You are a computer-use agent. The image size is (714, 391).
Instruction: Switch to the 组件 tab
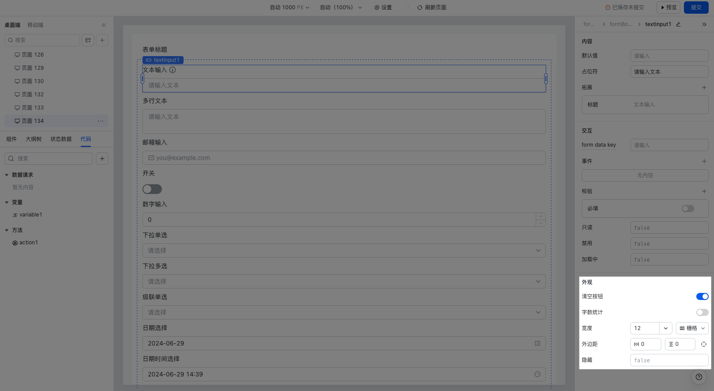coord(12,139)
